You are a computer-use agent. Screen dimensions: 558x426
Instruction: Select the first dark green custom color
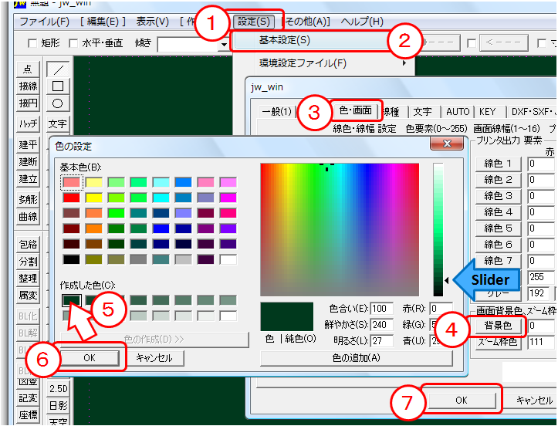(x=72, y=300)
